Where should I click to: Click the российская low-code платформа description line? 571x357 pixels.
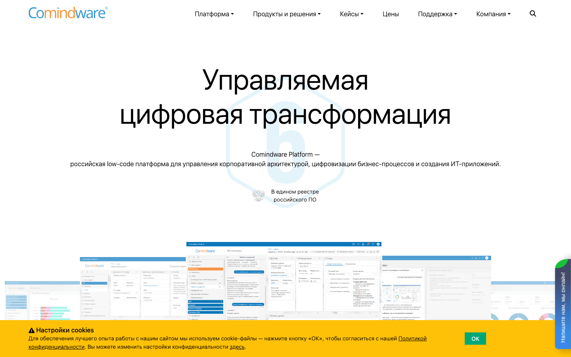click(x=285, y=164)
